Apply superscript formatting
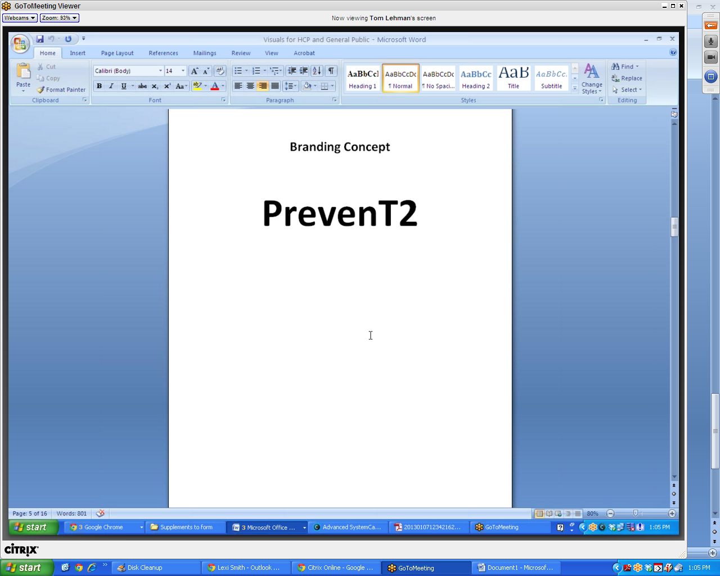Image resolution: width=720 pixels, height=576 pixels. click(167, 86)
